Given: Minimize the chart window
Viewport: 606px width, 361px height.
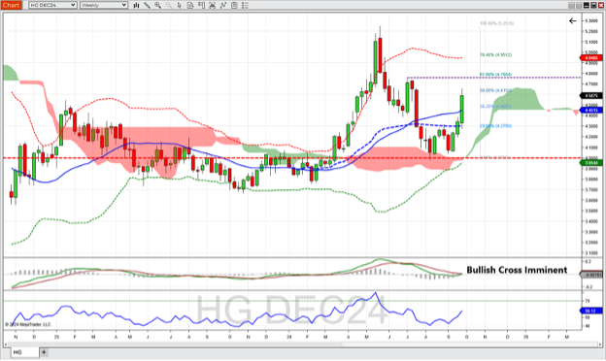Looking at the screenshot, I should point(586,5).
